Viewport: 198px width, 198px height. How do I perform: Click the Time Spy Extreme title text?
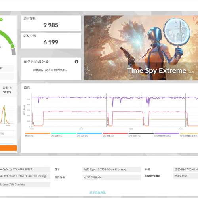[156, 70]
